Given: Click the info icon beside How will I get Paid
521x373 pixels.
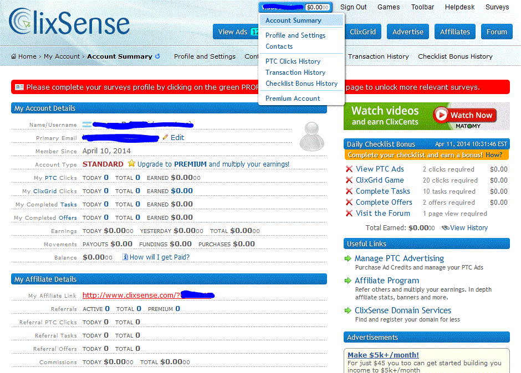Looking at the screenshot, I should tap(125, 257).
